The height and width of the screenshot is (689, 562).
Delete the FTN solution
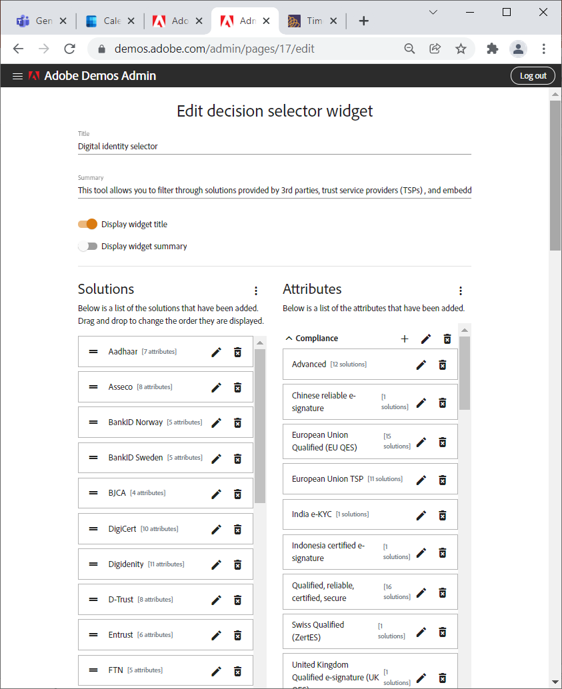tap(237, 671)
